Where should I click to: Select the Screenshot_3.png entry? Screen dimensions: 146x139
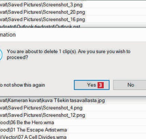click(73, 5)
